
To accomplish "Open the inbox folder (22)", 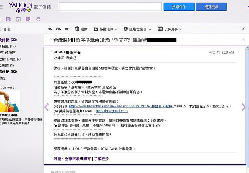I will (x=9, y=40).
